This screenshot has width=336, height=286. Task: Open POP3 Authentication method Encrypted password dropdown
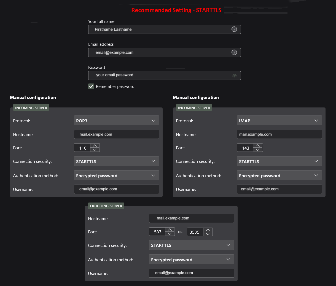pyautogui.click(x=116, y=176)
